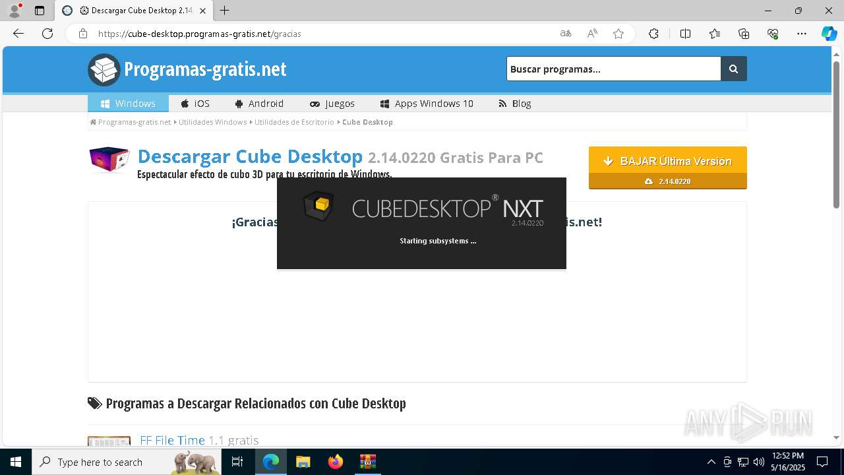
Task: Open Task View on the taskbar
Action: (237, 462)
